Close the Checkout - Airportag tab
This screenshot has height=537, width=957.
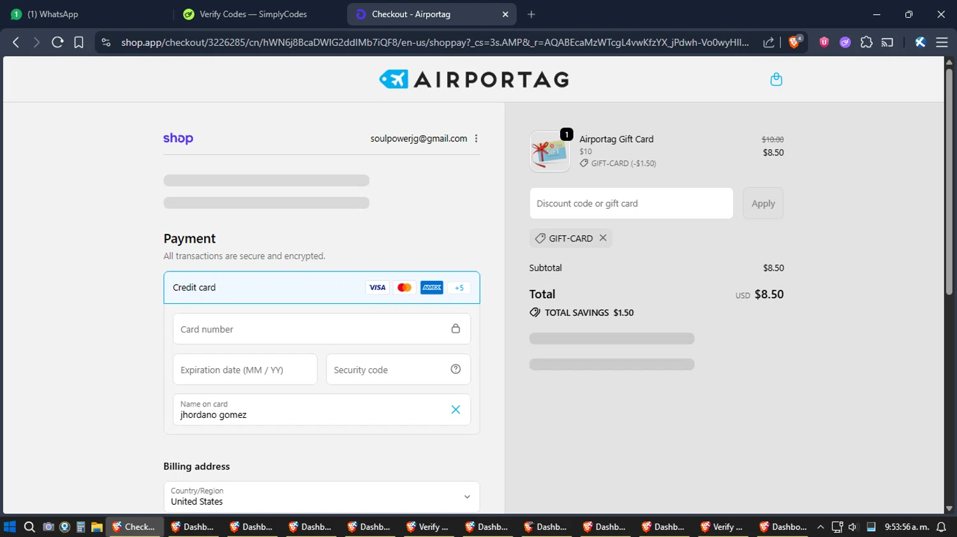pos(505,14)
